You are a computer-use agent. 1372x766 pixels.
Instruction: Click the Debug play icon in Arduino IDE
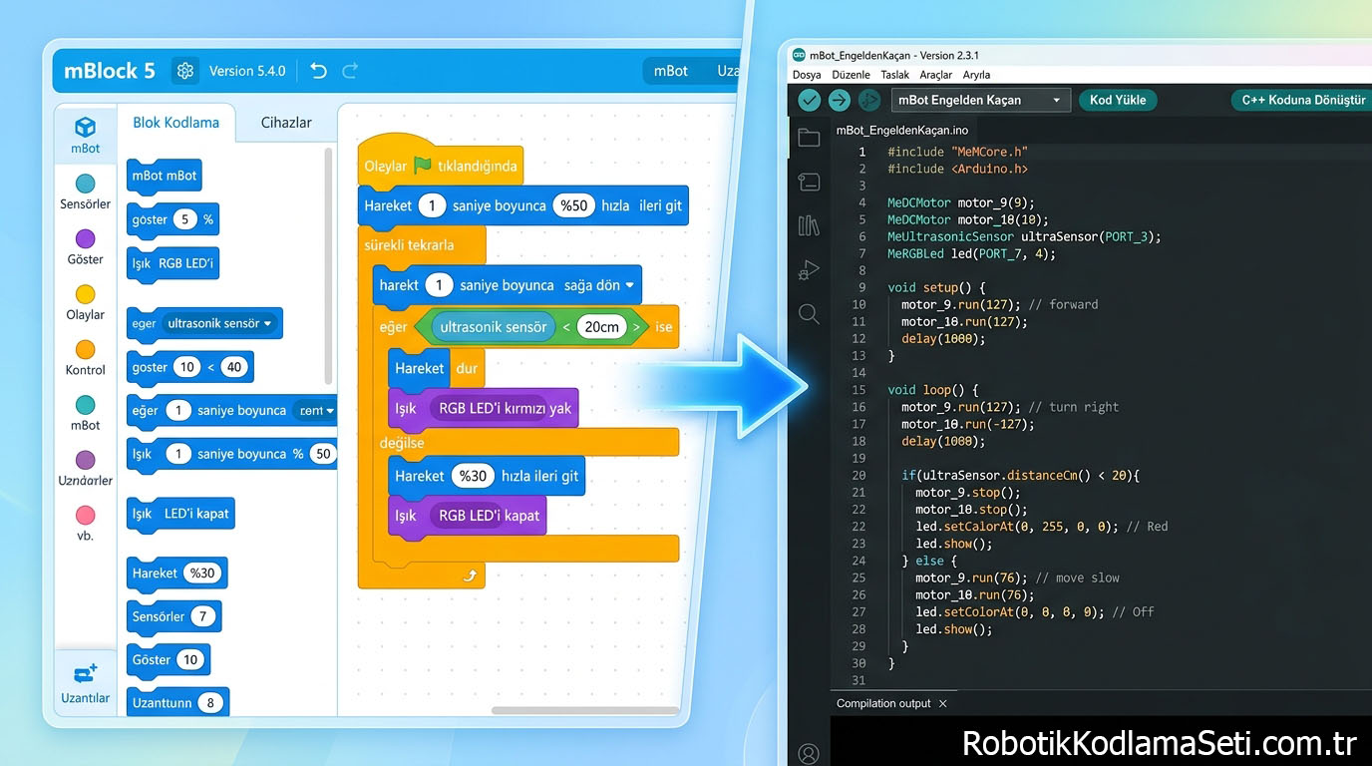tap(869, 100)
